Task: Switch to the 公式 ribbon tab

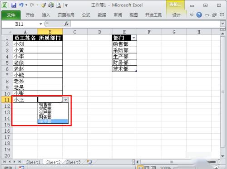Action: click(86, 15)
